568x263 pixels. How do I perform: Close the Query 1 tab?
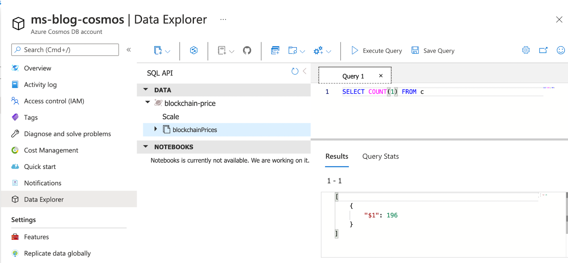tap(381, 76)
